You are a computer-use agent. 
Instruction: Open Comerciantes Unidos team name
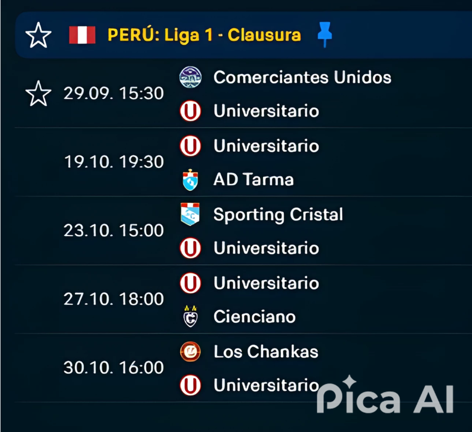click(302, 77)
